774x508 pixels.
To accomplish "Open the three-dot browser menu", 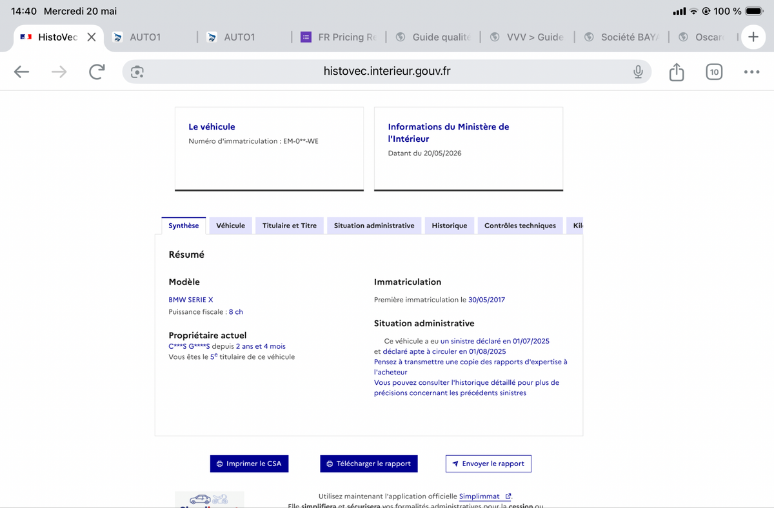I will pyautogui.click(x=751, y=72).
